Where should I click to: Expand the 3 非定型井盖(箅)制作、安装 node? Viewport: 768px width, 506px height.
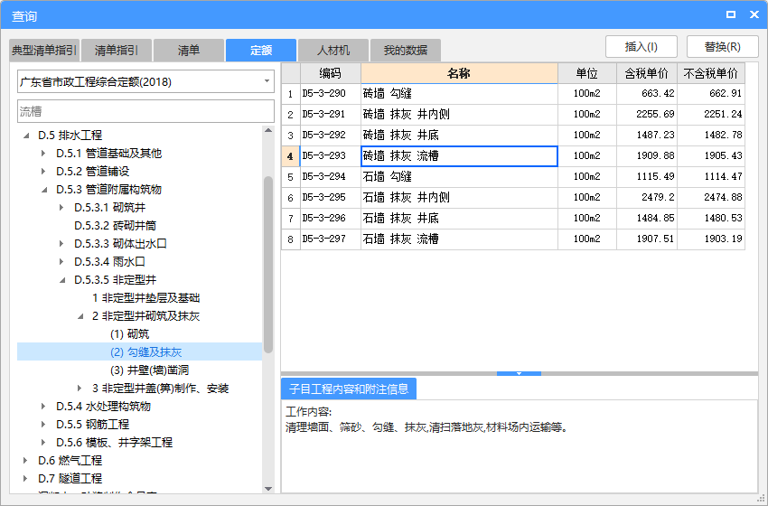80,389
